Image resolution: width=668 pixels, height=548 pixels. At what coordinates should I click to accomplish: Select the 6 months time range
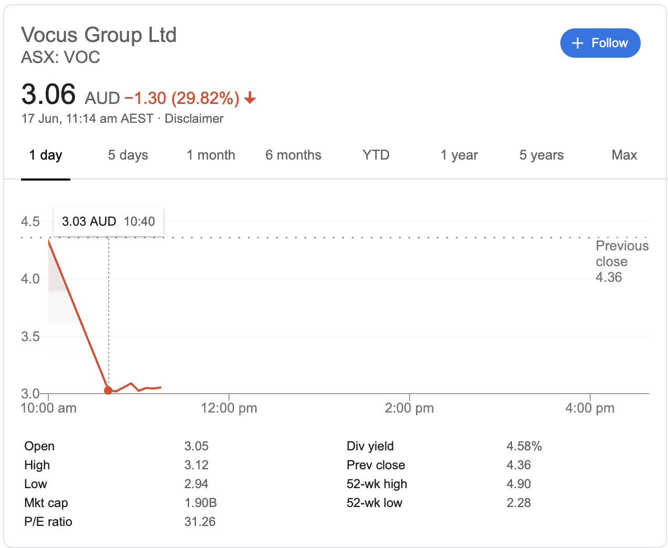(x=293, y=155)
